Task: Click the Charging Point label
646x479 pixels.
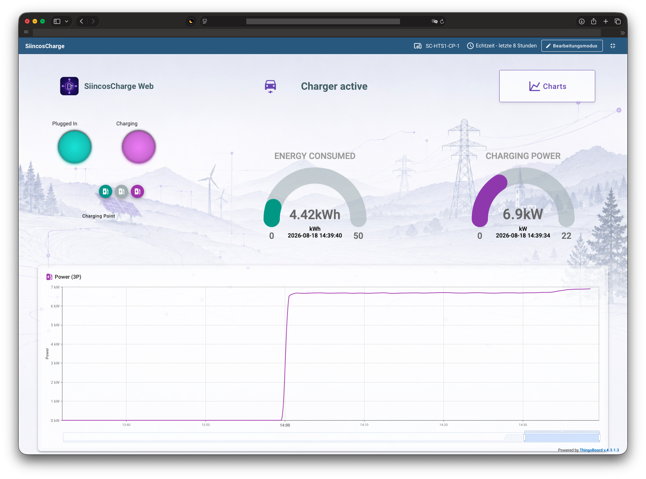Action: click(99, 216)
